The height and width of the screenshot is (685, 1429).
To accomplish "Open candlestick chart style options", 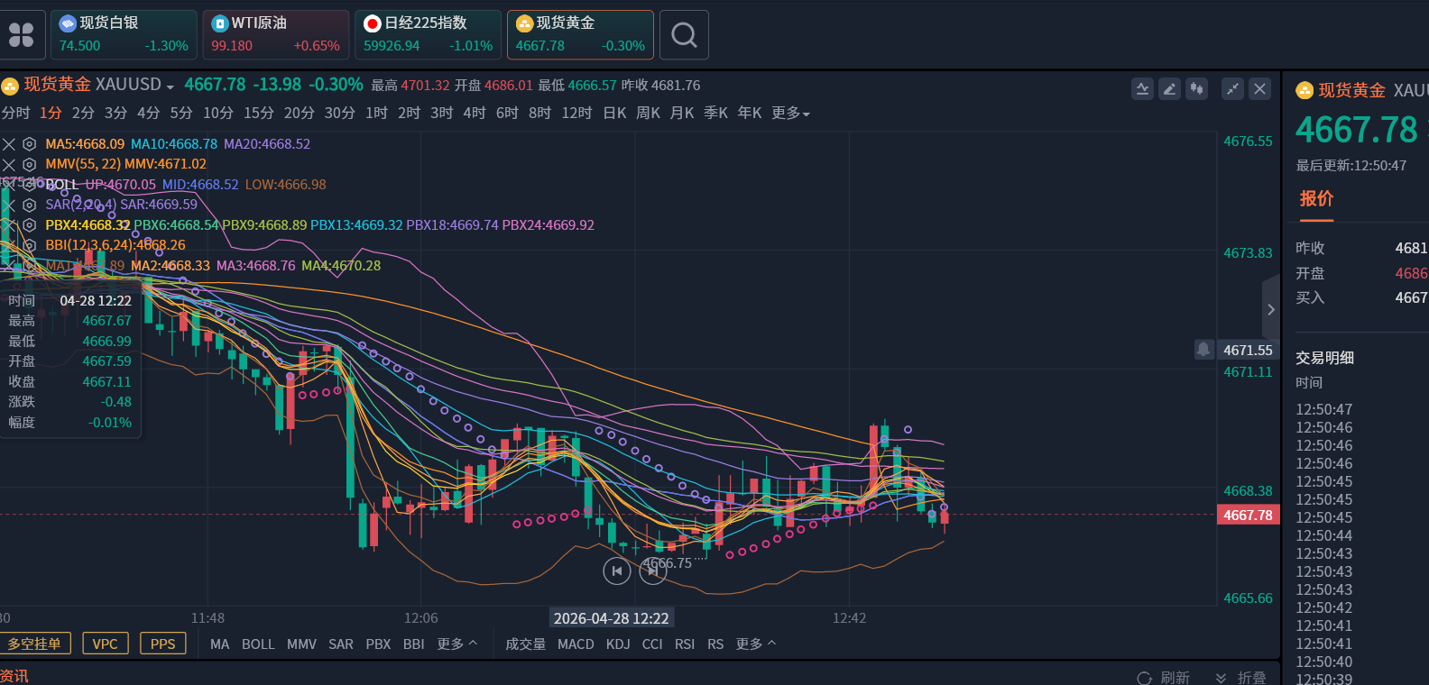I will coord(1197,88).
